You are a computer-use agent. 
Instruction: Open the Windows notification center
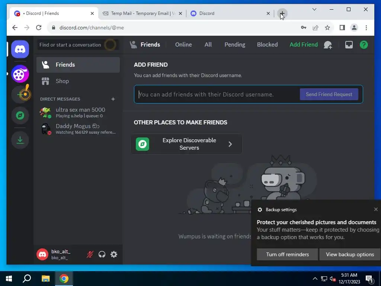tap(369, 279)
